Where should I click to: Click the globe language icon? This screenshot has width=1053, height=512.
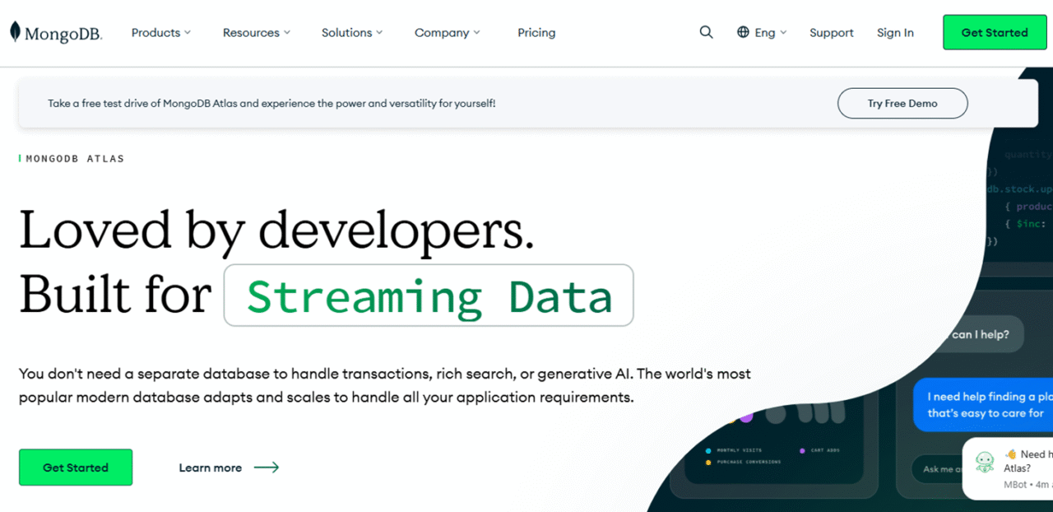(743, 32)
